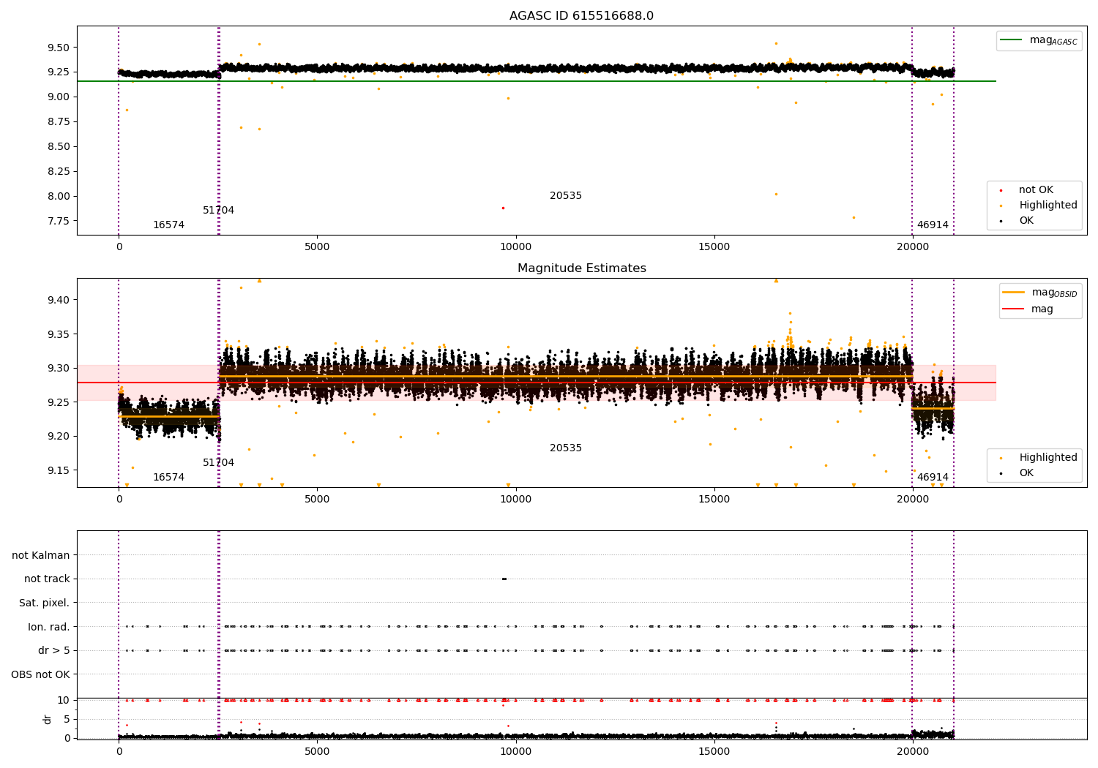Click the 9.00 y-axis tick in top plot
This screenshot has height=768, width=1098.
coord(58,97)
